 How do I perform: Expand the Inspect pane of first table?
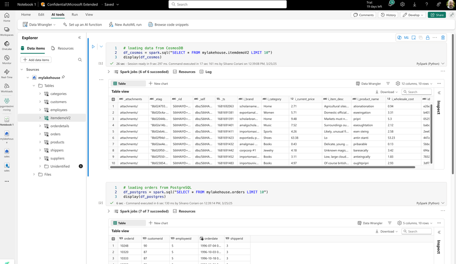pos(439,93)
